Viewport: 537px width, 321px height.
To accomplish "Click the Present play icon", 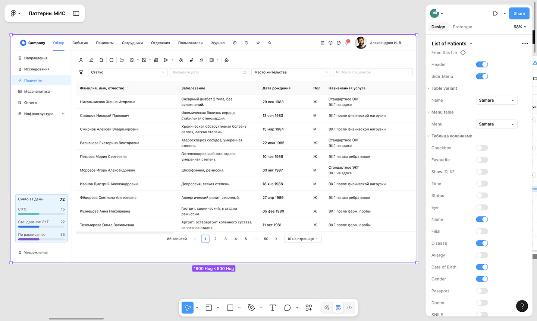I will (495, 13).
